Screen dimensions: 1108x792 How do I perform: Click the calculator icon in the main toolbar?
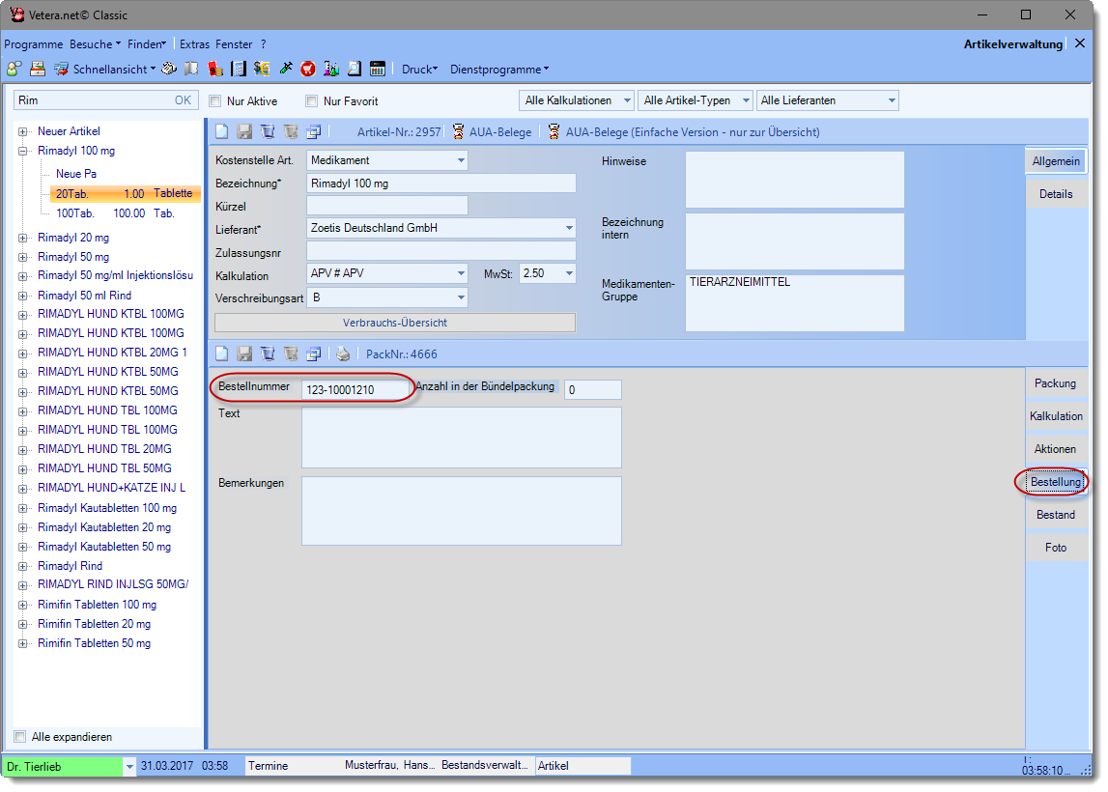378,69
